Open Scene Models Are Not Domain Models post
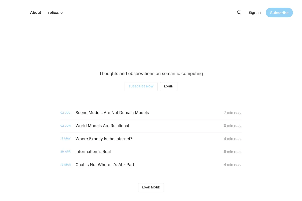This screenshot has height=201, width=302. (112, 113)
